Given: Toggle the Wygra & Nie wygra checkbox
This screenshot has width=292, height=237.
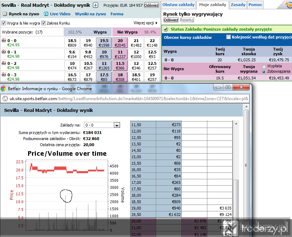Looking at the screenshot, I should 4,23.
